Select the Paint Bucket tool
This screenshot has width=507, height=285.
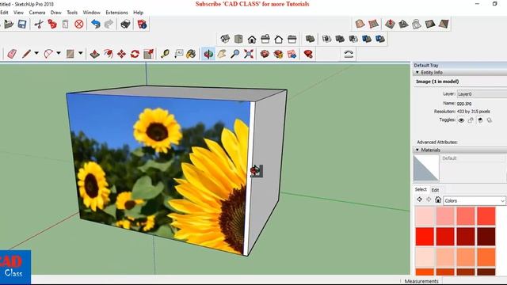(x=191, y=54)
